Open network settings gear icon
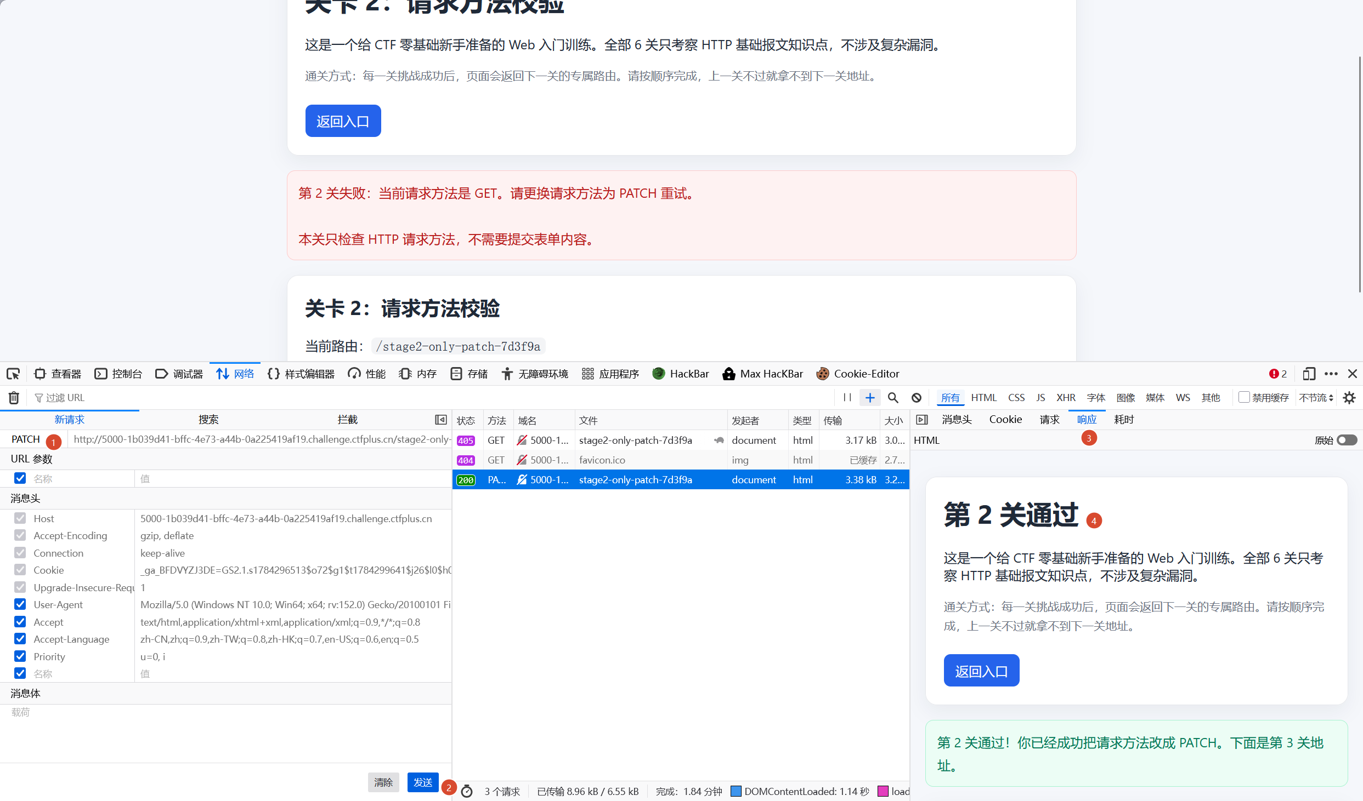The height and width of the screenshot is (801, 1363). pos(1349,398)
